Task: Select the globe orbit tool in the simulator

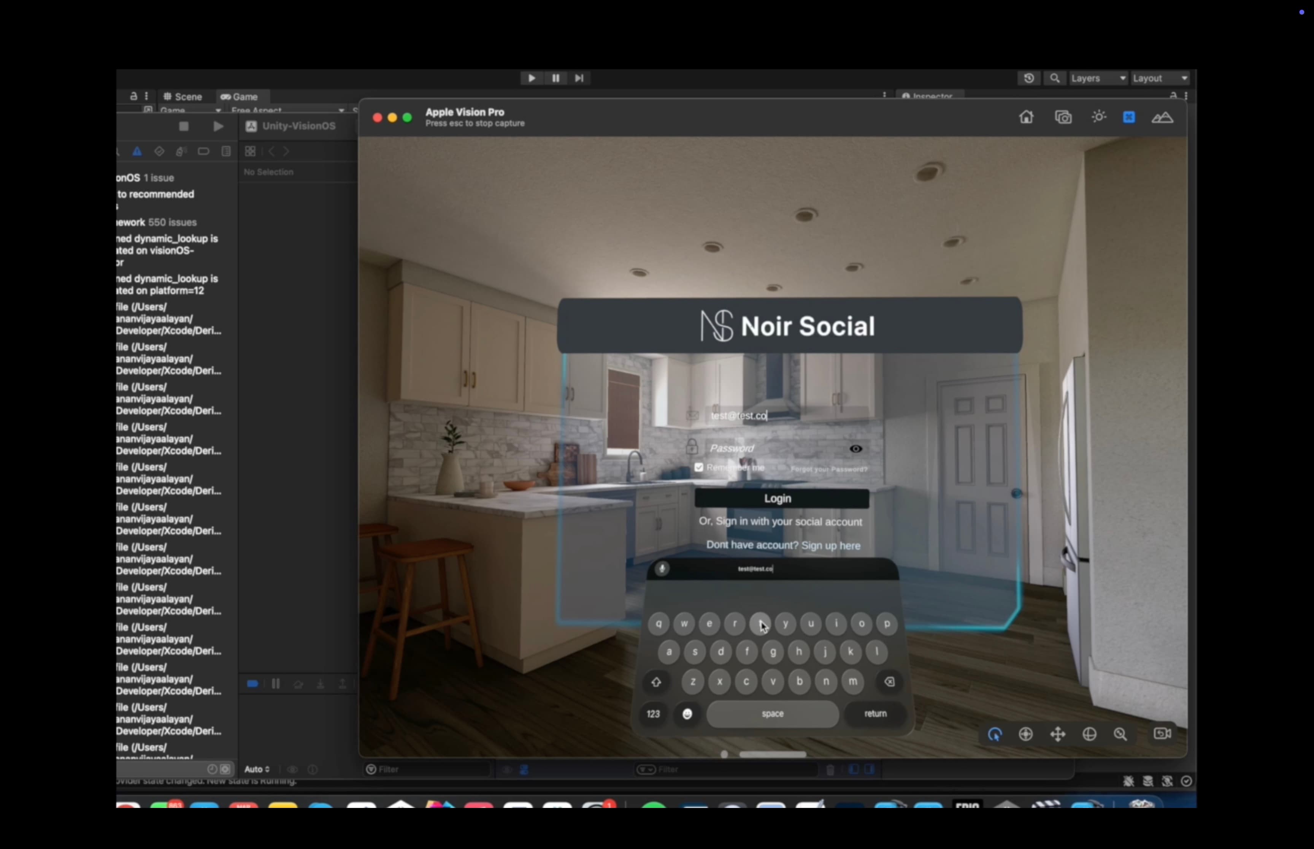Action: coord(1089,734)
